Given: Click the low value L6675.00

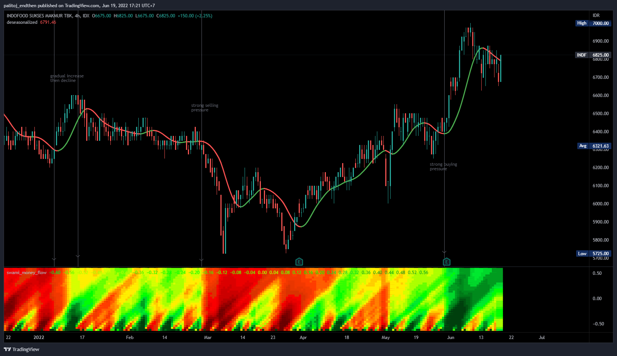Looking at the screenshot, I should click(144, 16).
